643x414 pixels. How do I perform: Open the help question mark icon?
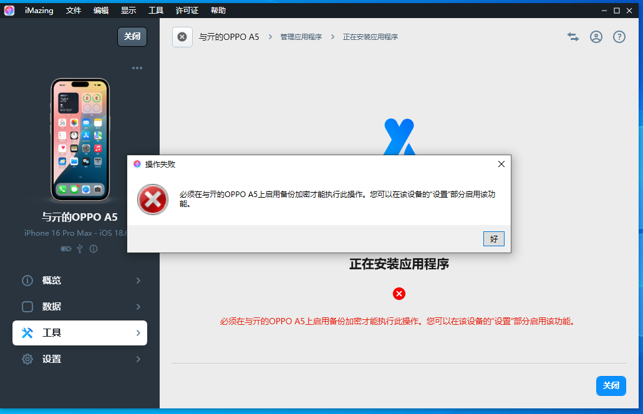pyautogui.click(x=619, y=37)
